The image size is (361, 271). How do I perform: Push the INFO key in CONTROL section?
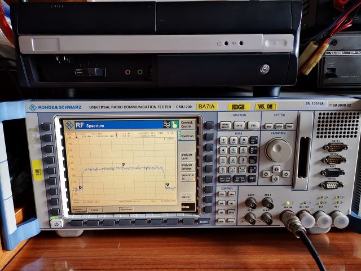point(222,221)
